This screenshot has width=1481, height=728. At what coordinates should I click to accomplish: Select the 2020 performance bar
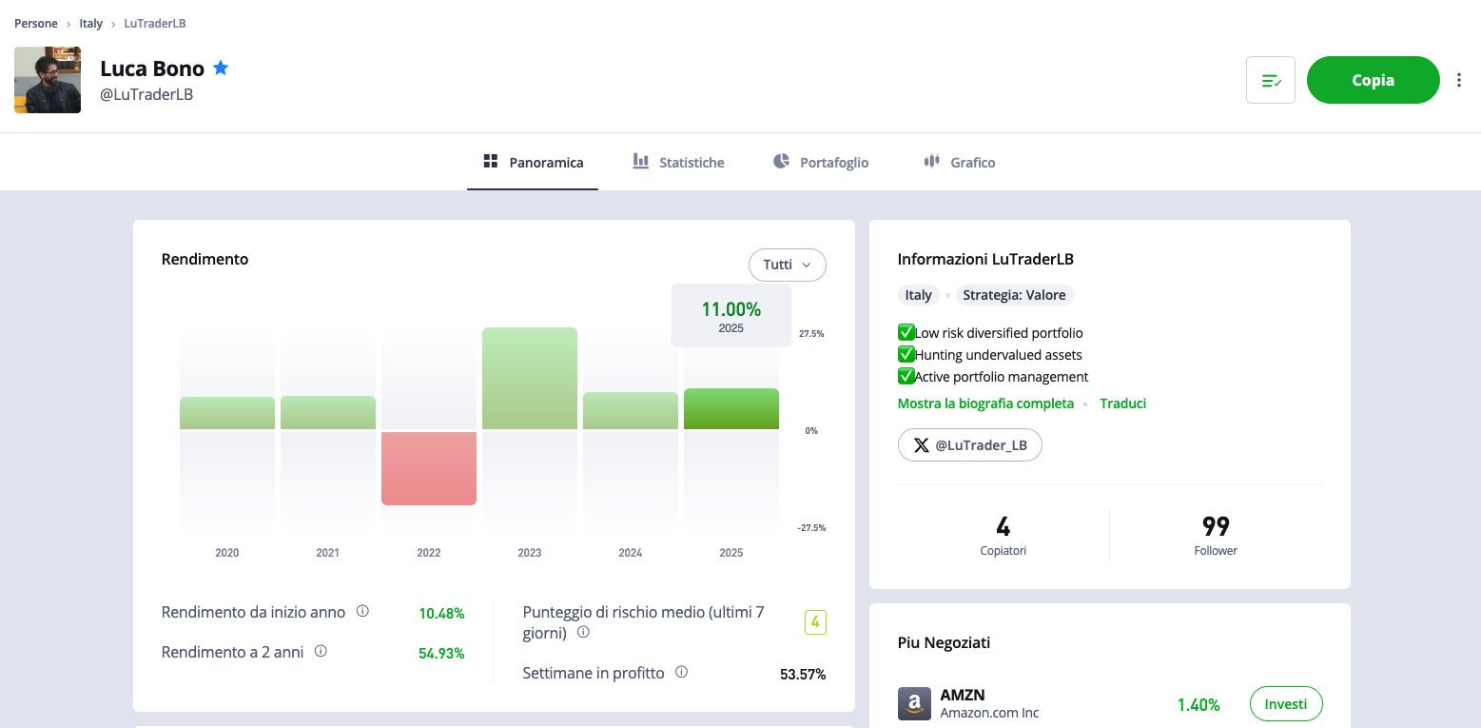pyautogui.click(x=227, y=413)
